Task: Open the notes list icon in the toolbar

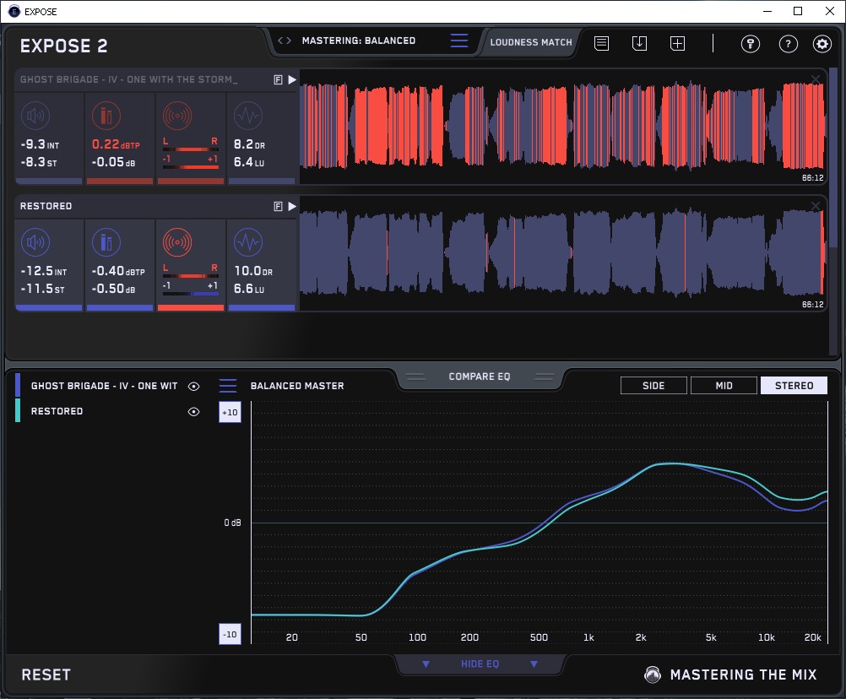Action: coord(602,43)
